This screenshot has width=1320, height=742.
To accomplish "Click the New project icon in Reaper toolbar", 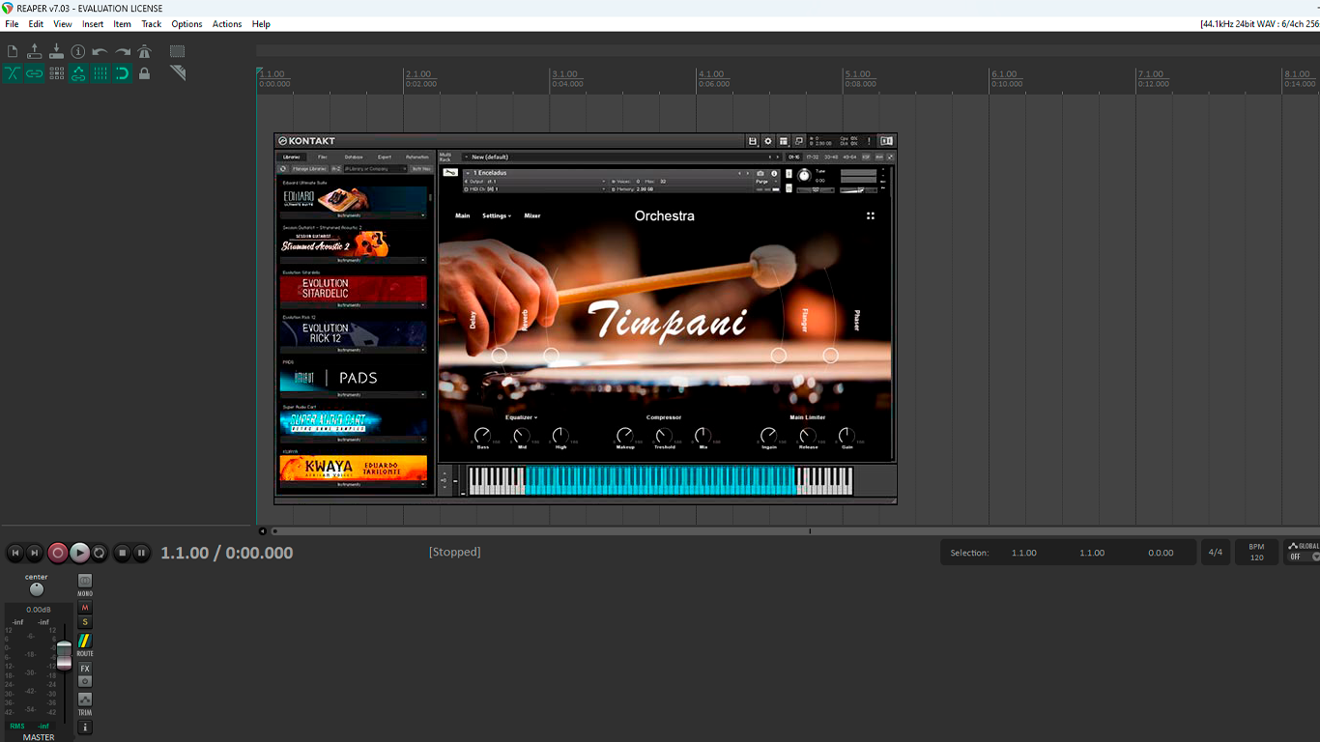I will [13, 51].
